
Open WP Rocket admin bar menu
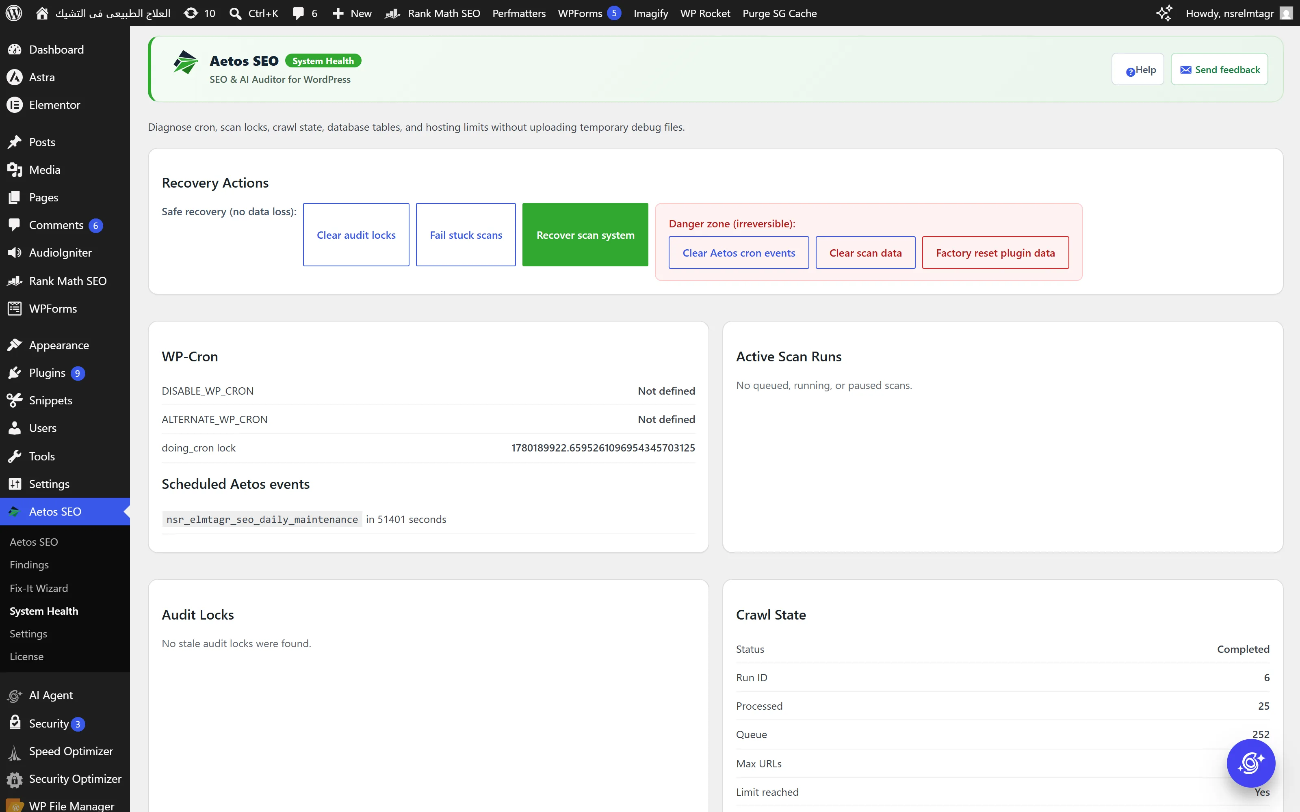click(x=705, y=13)
